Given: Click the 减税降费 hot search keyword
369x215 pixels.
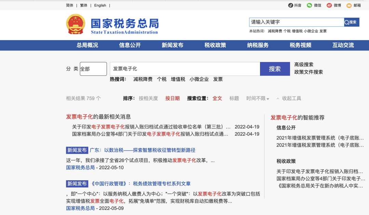Looking at the screenshot, I should coord(143,79).
